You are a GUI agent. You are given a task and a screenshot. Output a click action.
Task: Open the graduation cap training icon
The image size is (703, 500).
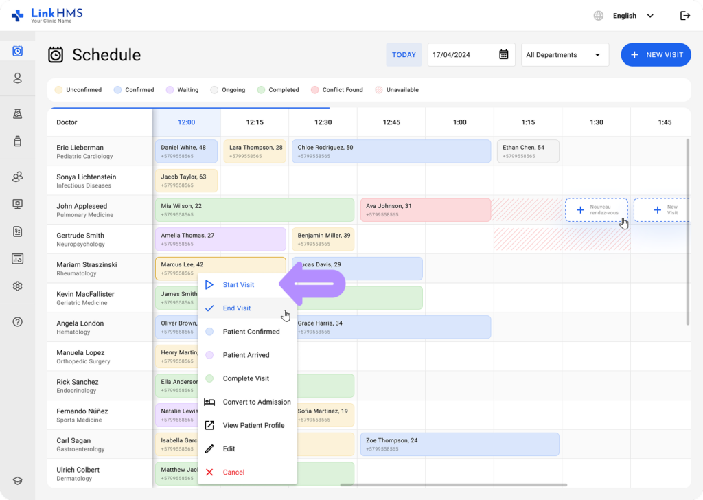pyautogui.click(x=17, y=481)
